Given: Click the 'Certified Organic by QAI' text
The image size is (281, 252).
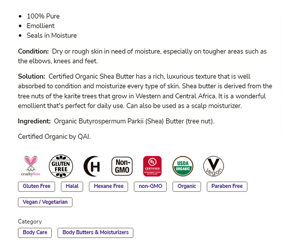Looking at the screenshot, I should point(54,137).
